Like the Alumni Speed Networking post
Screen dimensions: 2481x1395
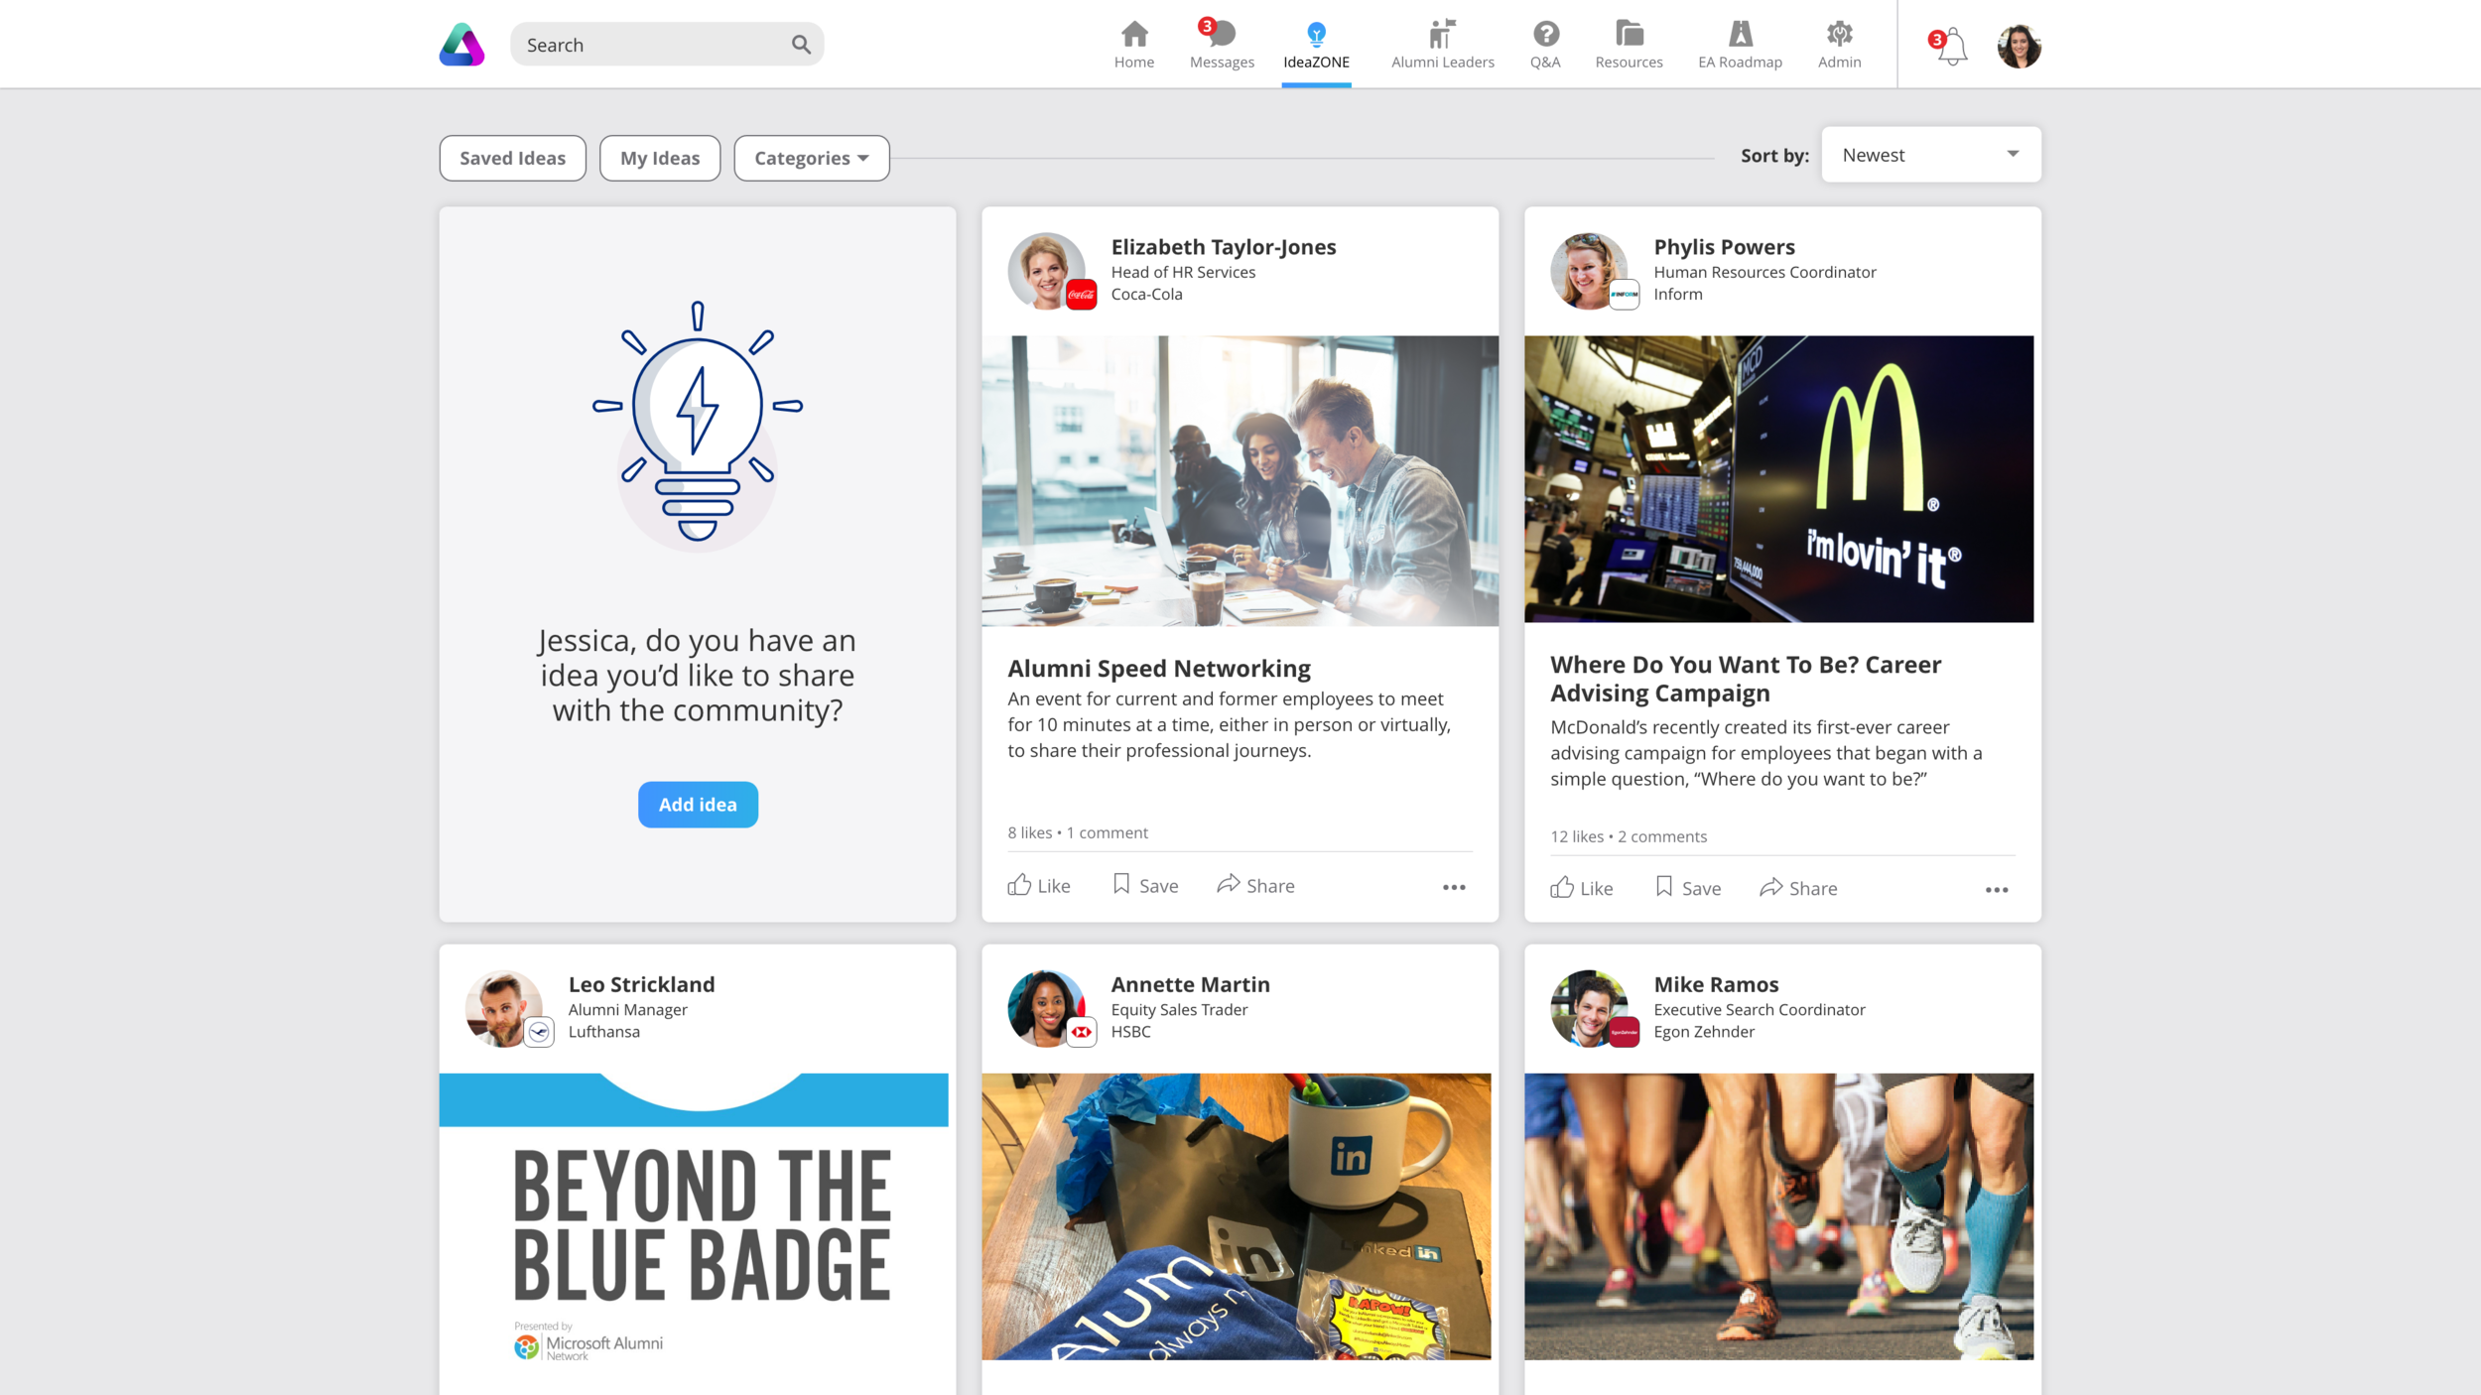click(x=1039, y=885)
